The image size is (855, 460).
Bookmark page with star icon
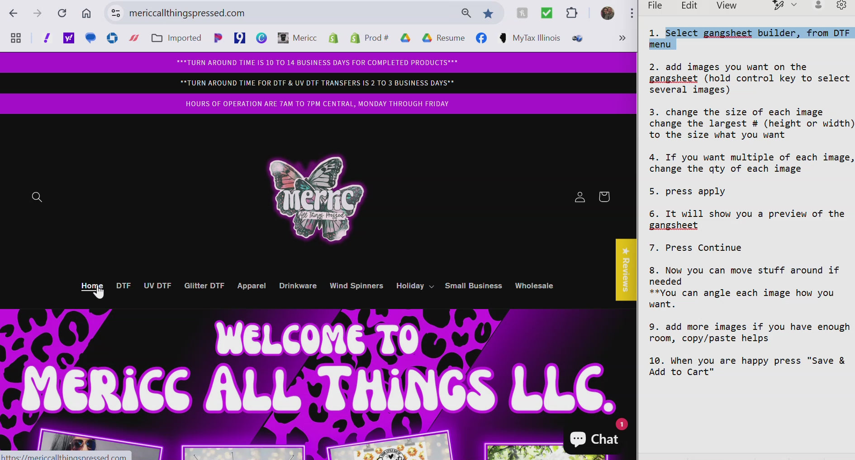488,14
